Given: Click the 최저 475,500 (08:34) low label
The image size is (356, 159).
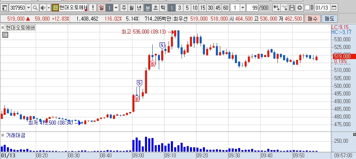Looking at the screenshot, I should click(50, 123).
